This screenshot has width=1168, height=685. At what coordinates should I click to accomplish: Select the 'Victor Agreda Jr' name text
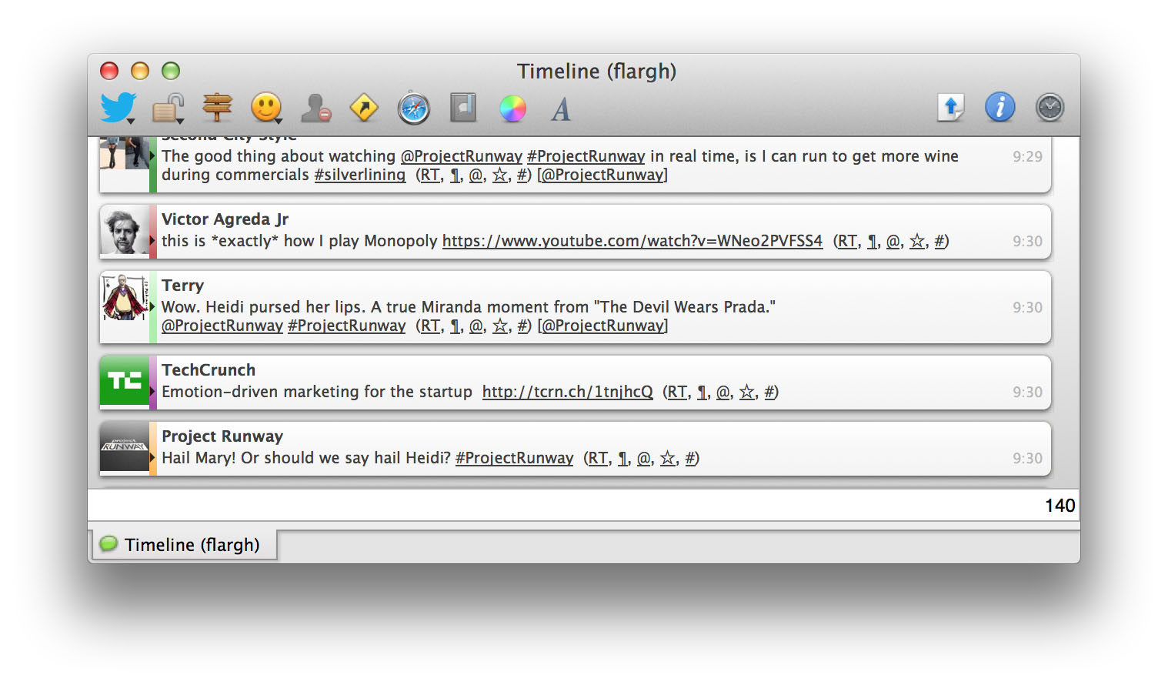[x=225, y=219]
